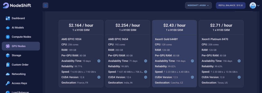This screenshot has width=262, height=93.
Task: Select the $2.43 / hour H100 card
Action: tap(174, 54)
